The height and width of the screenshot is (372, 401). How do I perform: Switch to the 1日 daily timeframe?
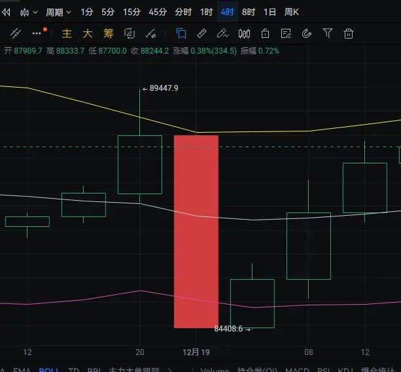click(270, 12)
